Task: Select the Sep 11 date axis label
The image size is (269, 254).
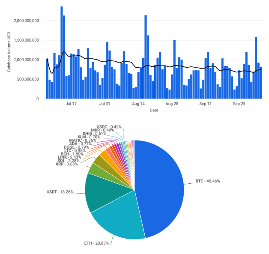Action: [x=205, y=104]
